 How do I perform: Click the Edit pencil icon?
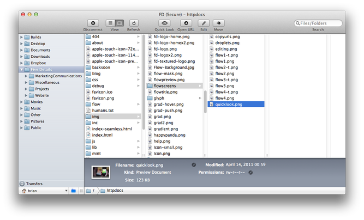(204, 23)
